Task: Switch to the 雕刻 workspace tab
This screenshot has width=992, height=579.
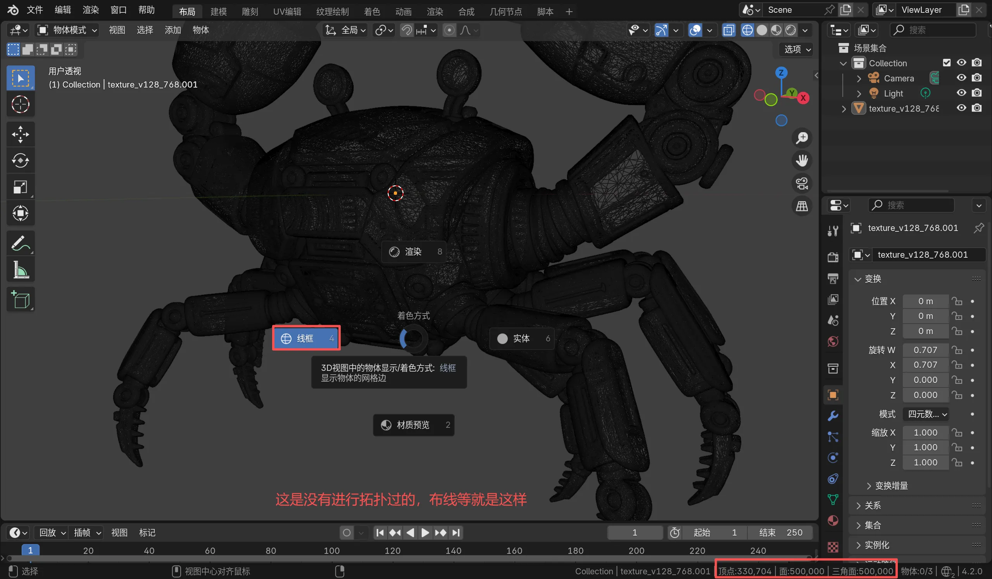Action: click(250, 11)
